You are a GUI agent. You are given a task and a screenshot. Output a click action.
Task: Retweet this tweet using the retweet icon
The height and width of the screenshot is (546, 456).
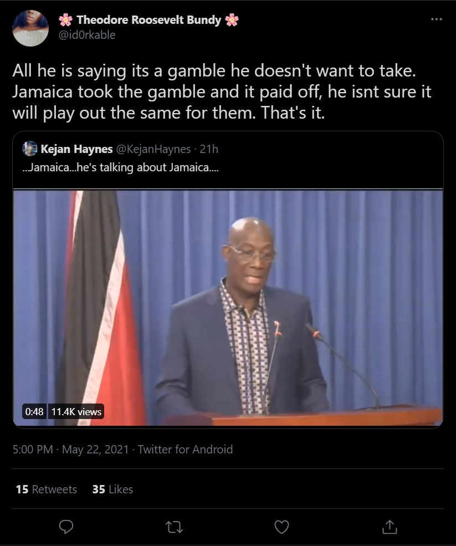point(174,527)
